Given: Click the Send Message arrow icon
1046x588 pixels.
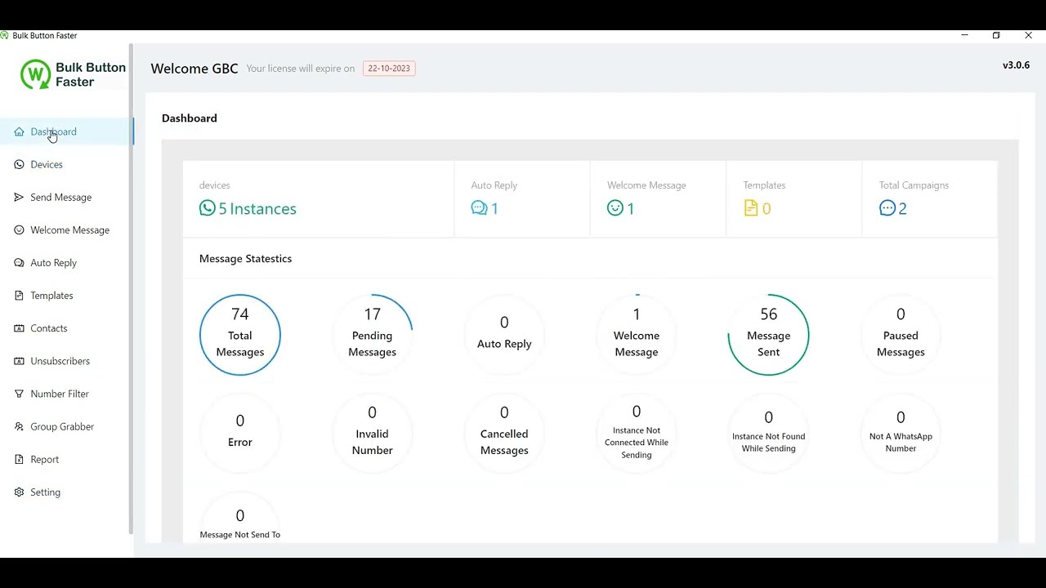Looking at the screenshot, I should 20,197.
